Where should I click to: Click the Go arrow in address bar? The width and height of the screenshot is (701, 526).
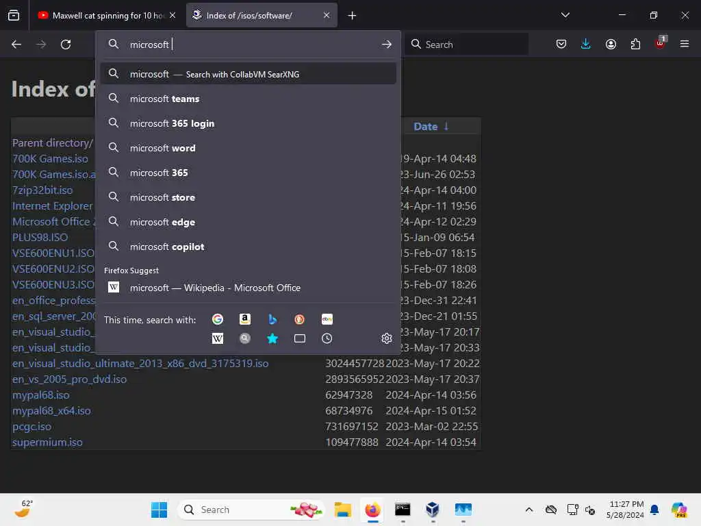387,45
